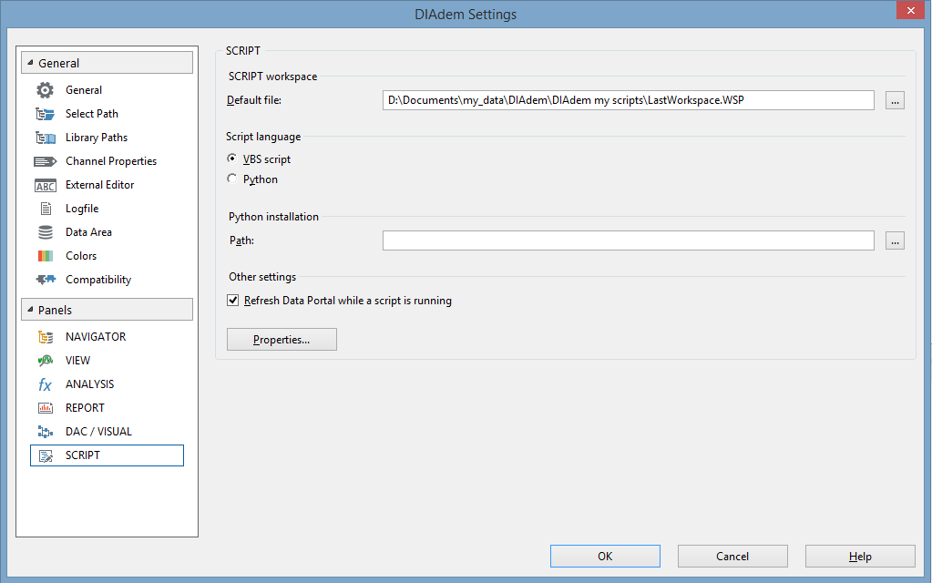Viewport: 932px width, 583px height.
Task: Click the NAVIGATOR panel icon
Action: point(46,337)
